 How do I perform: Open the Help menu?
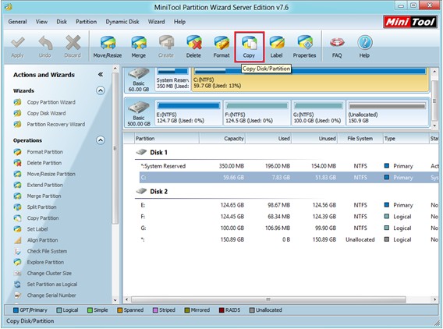point(179,22)
